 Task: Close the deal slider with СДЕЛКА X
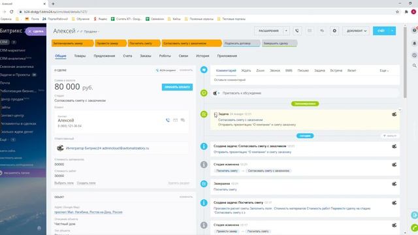36,31
